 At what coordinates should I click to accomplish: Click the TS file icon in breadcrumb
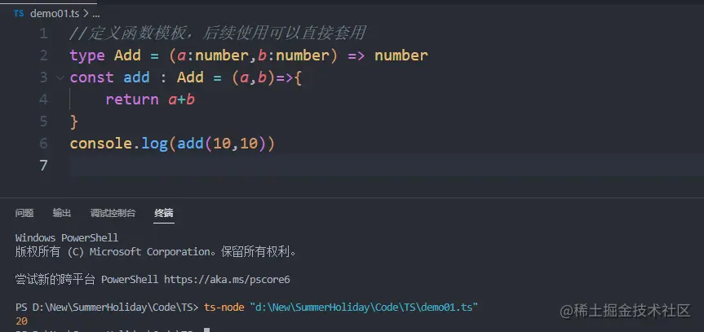(x=19, y=14)
